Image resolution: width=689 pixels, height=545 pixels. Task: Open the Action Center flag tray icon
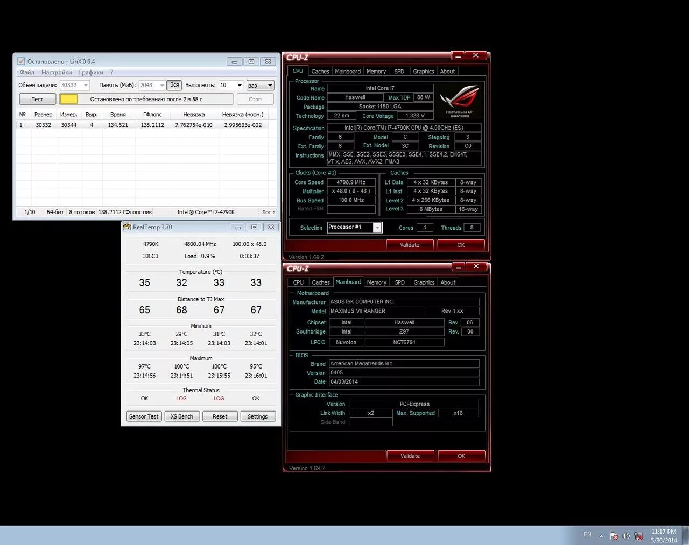614,536
